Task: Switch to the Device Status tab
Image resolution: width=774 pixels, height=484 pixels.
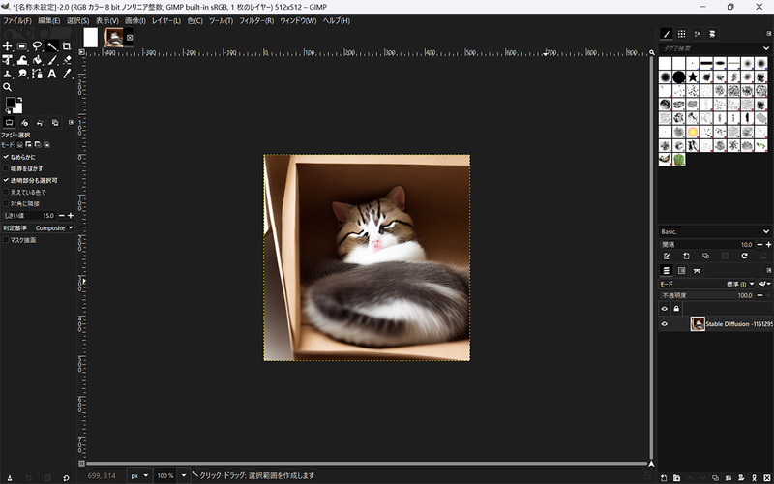Action: 25,123
